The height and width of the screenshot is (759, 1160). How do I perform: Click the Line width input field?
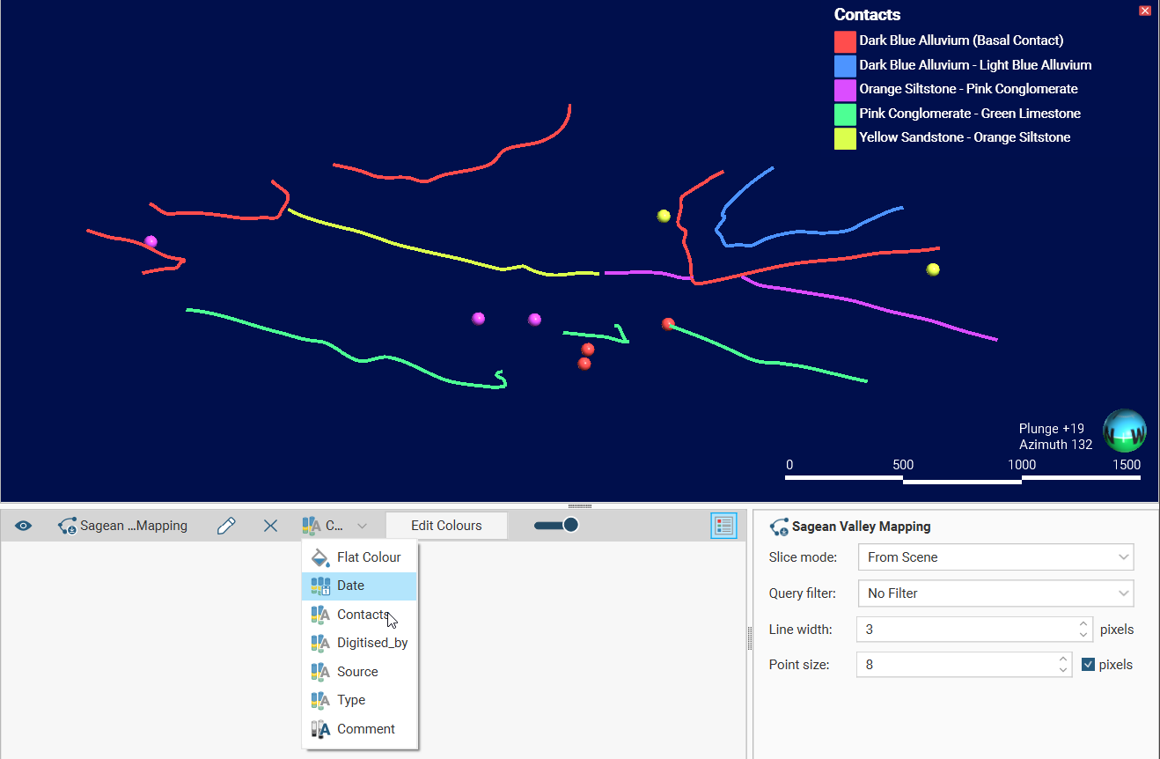(965, 630)
